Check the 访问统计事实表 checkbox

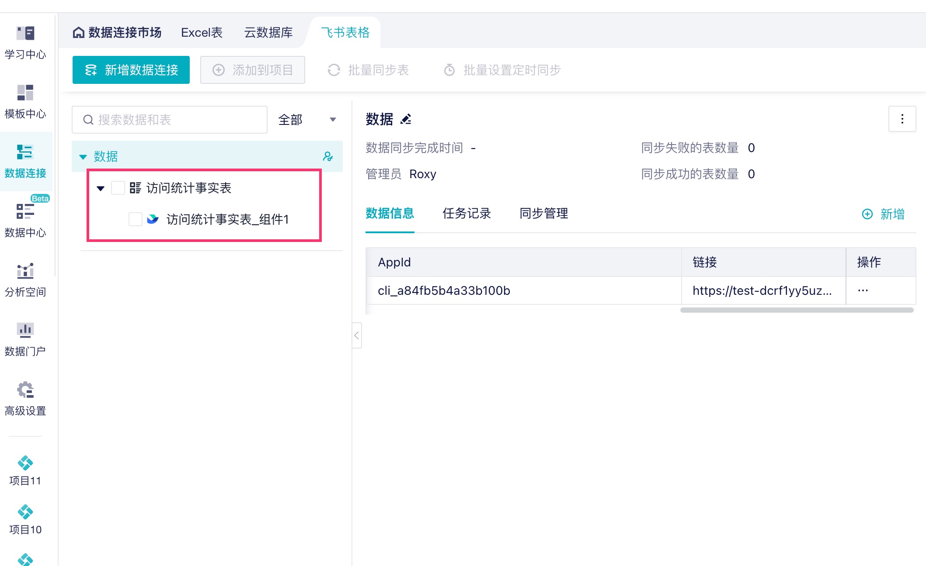(x=118, y=188)
